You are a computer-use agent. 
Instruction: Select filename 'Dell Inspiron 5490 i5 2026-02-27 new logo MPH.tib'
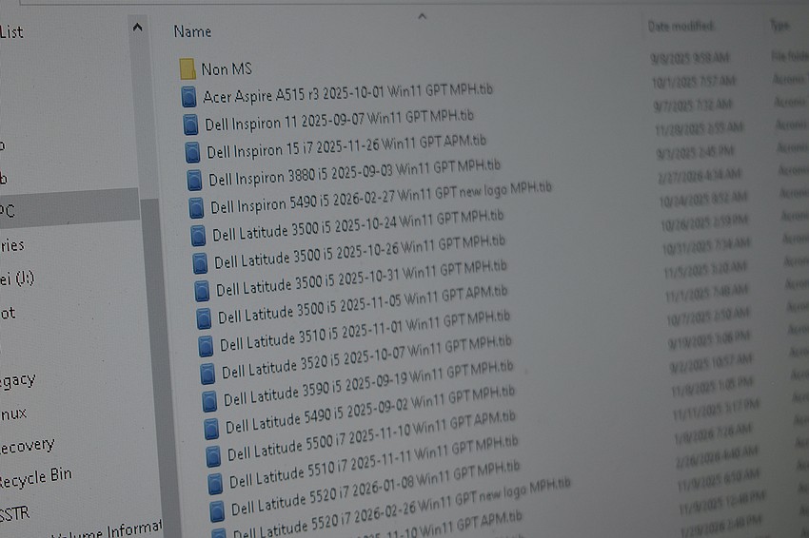382,198
